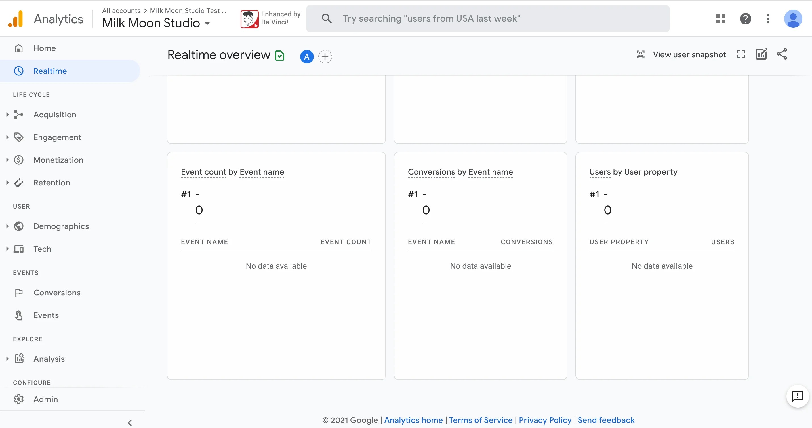
Task: Open the send feedback bubble icon
Action: [x=798, y=396]
